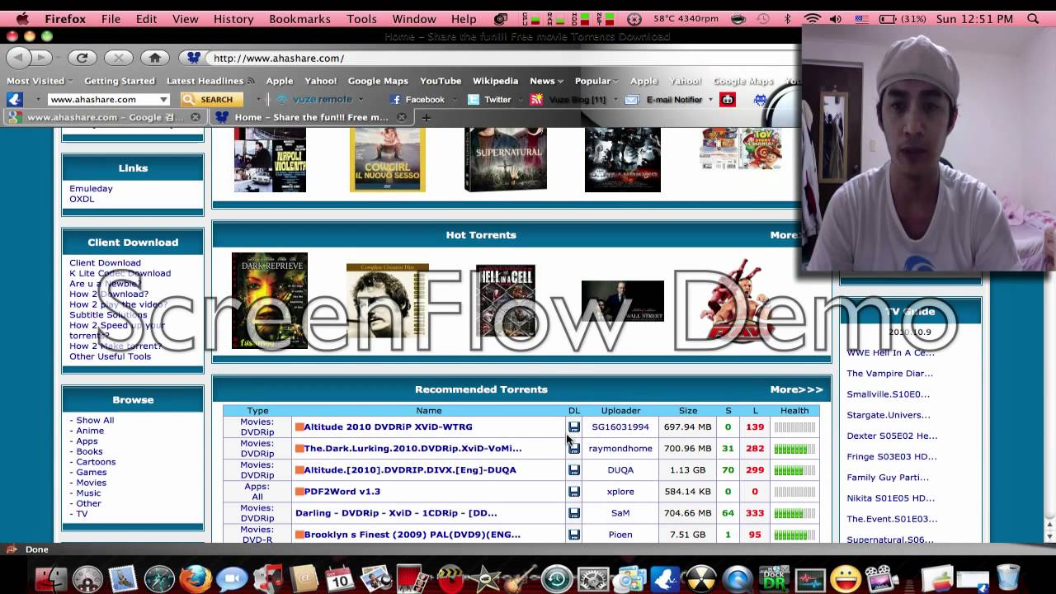
Task: Open the battery (31%) status menu
Action: tap(903, 18)
